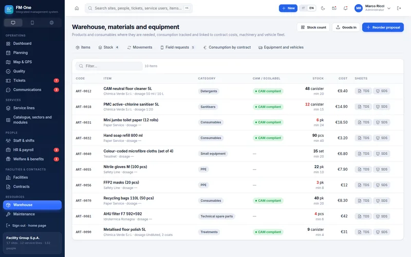Open TDS sheet for CAM neutral floor cleaner
The width and height of the screenshot is (411, 257).
pyautogui.click(x=363, y=91)
